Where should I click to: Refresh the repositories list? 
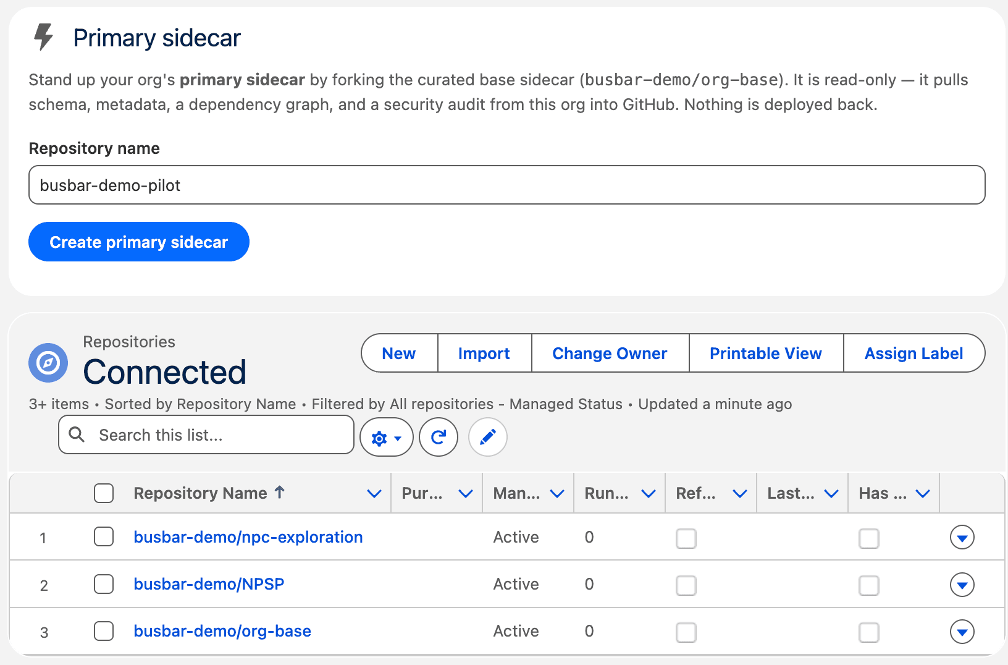pos(439,438)
